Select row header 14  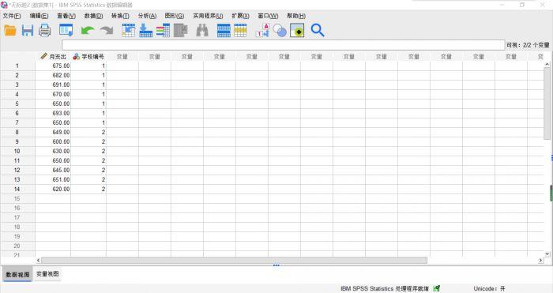[17, 189]
